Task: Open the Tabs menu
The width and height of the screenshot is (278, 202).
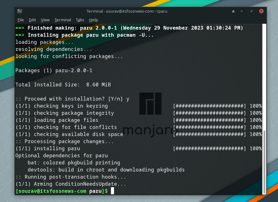Action: (x=80, y=20)
